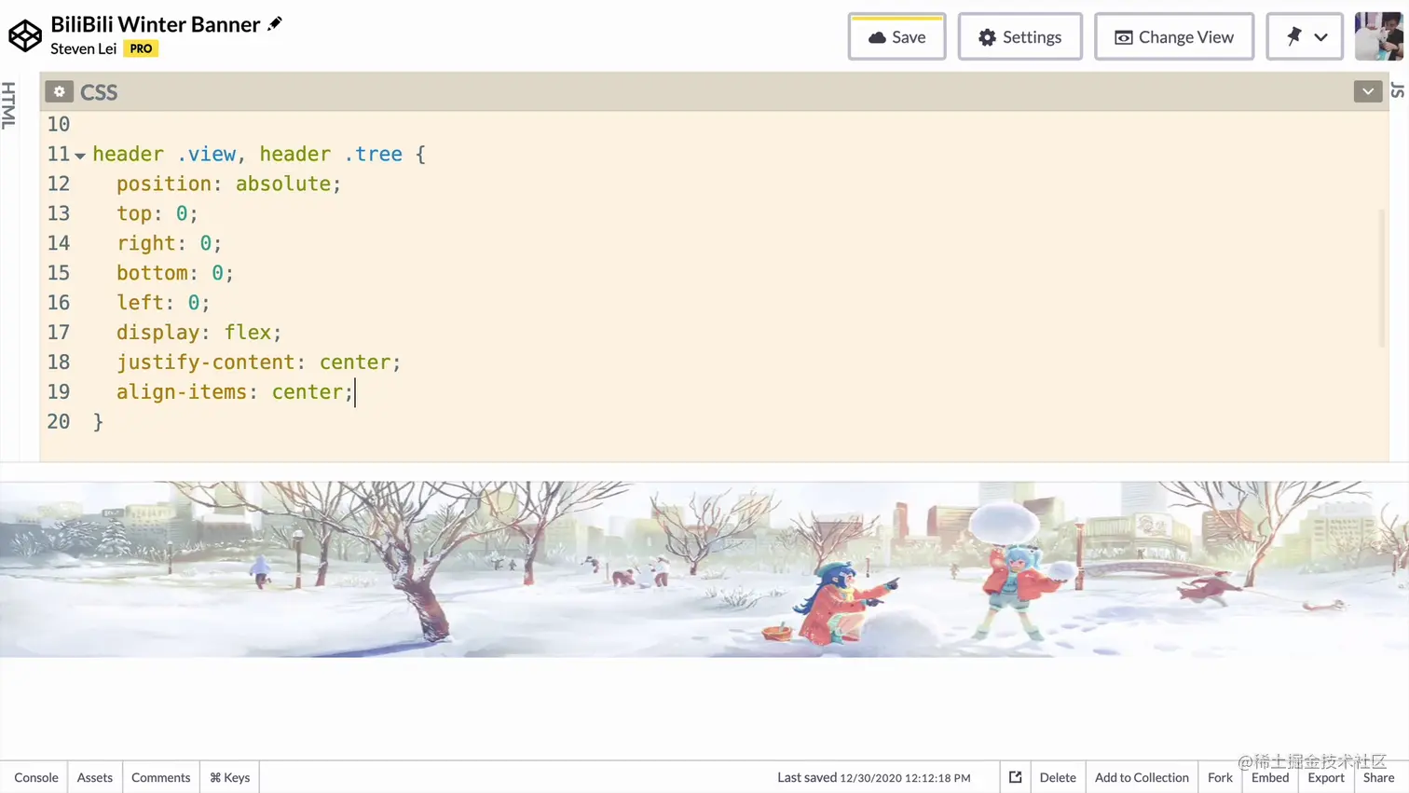Click the PRO badge
The image size is (1409, 793).
(141, 48)
